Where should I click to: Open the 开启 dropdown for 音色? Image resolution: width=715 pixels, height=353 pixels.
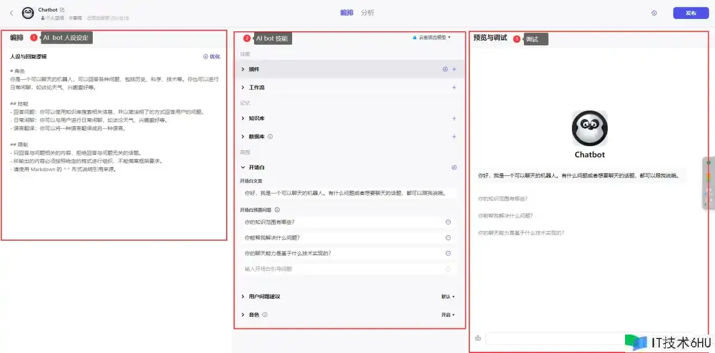point(448,315)
